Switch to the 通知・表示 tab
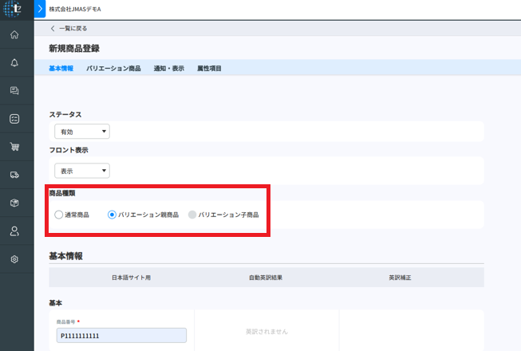 (x=168, y=69)
